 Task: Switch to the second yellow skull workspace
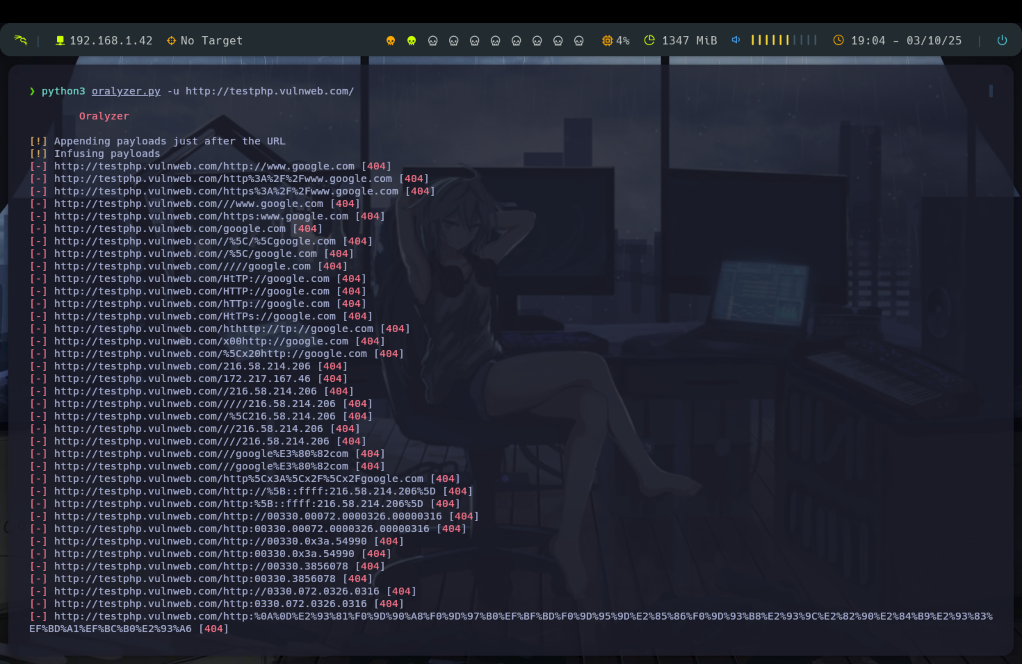(411, 41)
